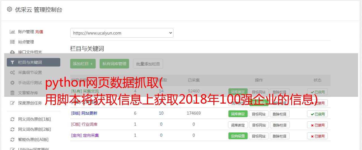Click the green 添加栏目 + button
Image resolution: width=362 pixels, height=150 pixels.
coord(83,64)
